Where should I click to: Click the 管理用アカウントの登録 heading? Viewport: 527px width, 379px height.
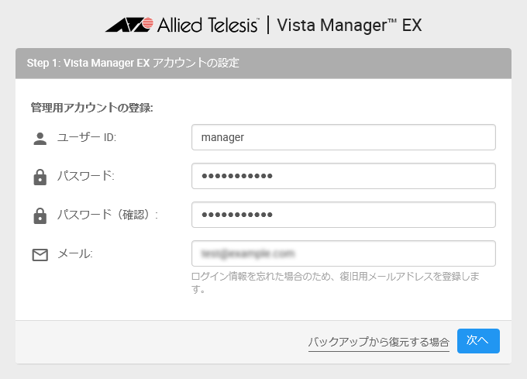(x=92, y=108)
